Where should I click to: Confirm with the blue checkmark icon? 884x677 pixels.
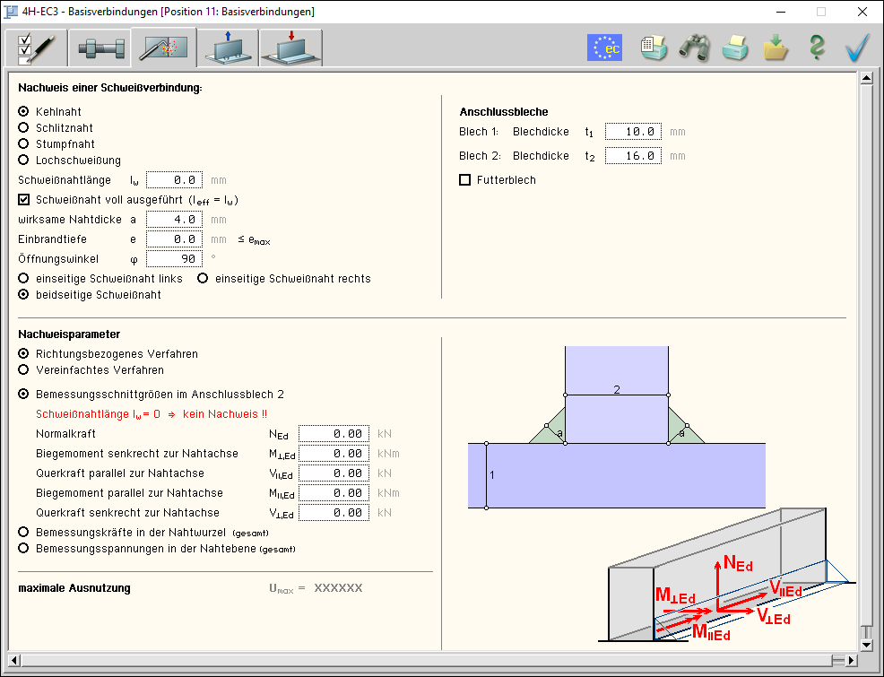click(857, 48)
